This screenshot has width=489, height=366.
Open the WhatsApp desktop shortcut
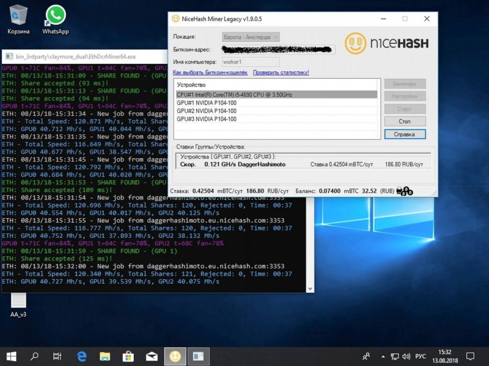(56, 20)
